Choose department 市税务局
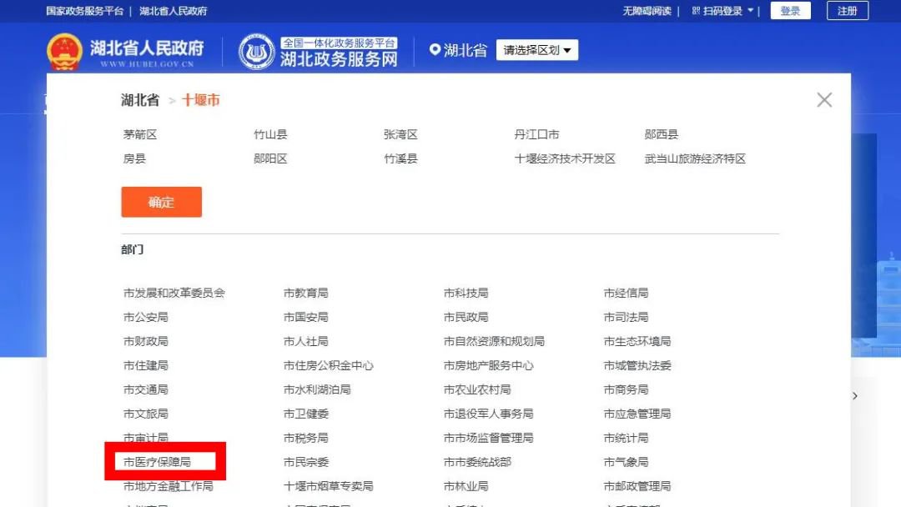The width and height of the screenshot is (901, 507). 305,438
